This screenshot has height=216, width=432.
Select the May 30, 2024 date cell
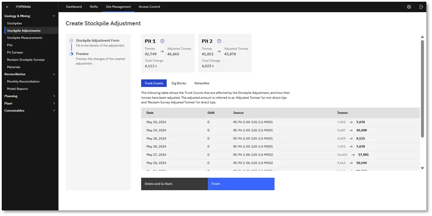coord(156,122)
